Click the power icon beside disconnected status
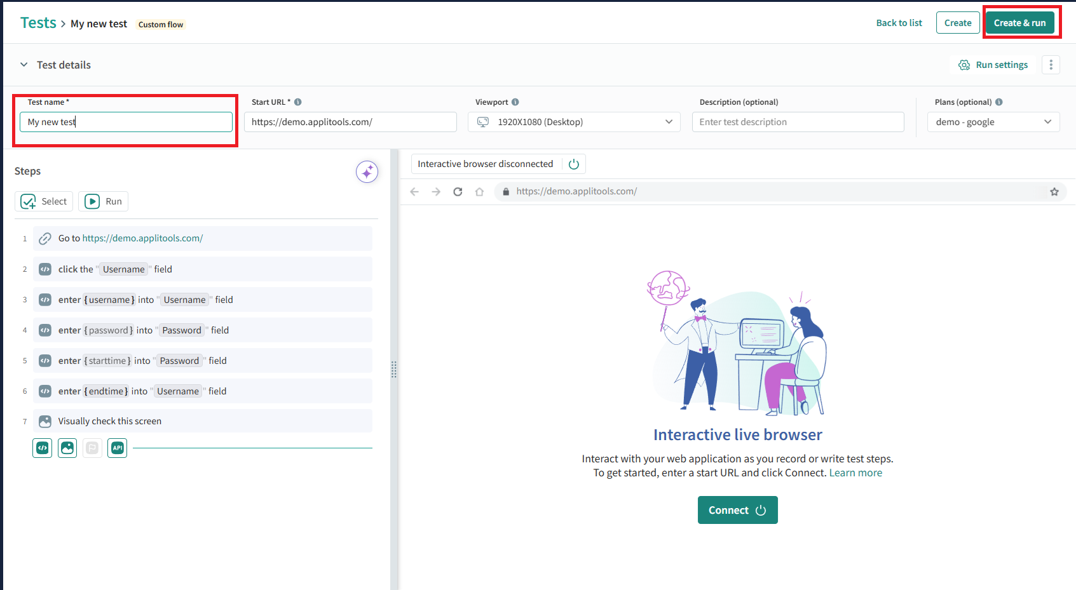The width and height of the screenshot is (1076, 590). 574,164
